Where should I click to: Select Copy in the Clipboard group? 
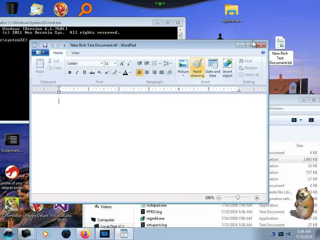pos(54,68)
